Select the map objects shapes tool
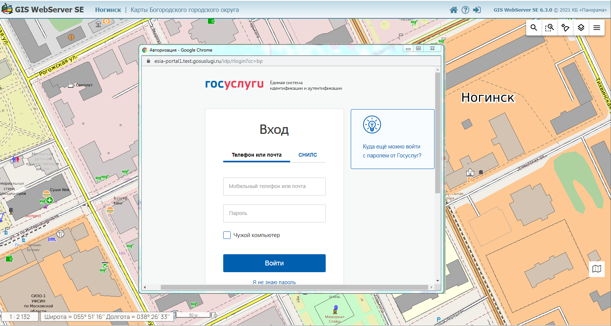The height and width of the screenshot is (326, 611). (x=565, y=28)
